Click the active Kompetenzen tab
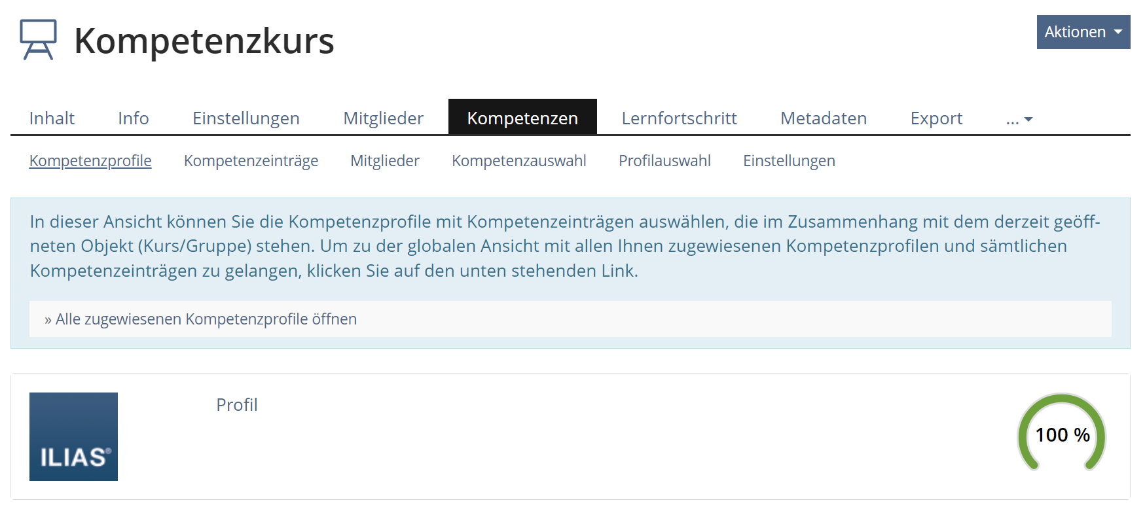The image size is (1145, 524). [522, 118]
